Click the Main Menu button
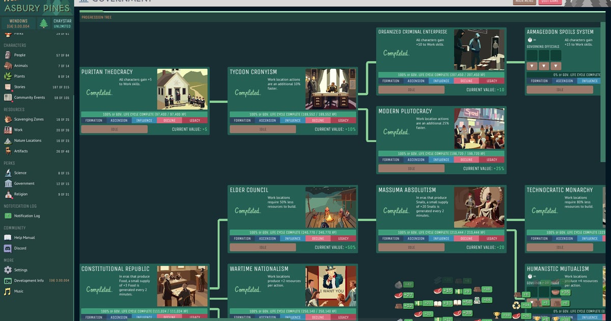Viewport: 611px width, 321px height. point(524,2)
